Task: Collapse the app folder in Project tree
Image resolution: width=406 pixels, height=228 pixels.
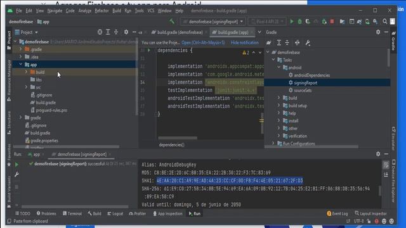Action: pos(21,65)
